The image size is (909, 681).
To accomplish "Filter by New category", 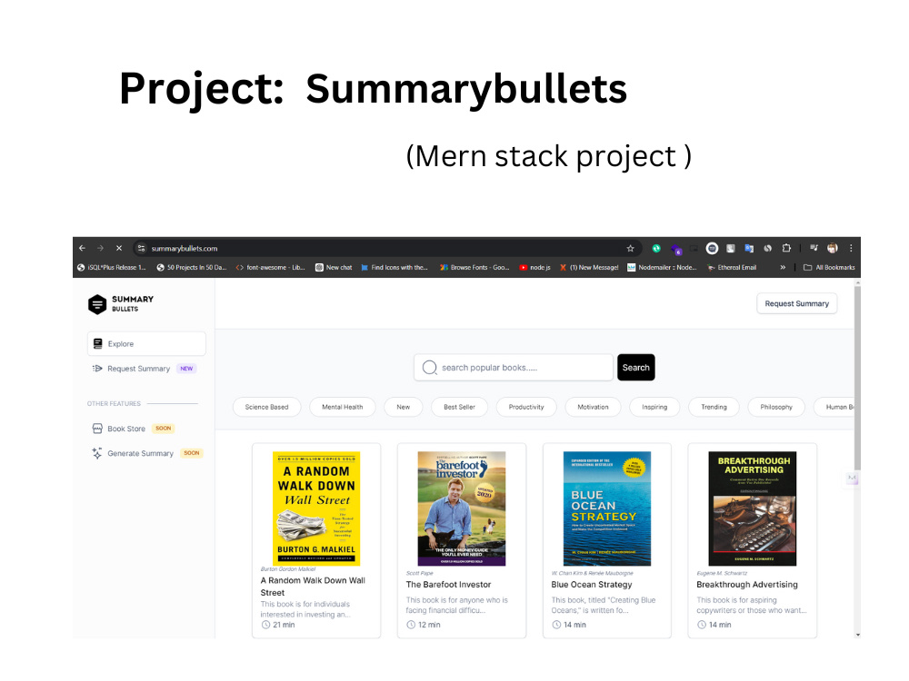I will coord(403,407).
